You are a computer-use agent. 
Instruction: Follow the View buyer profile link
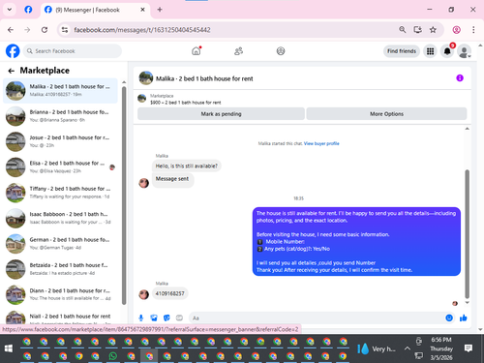coord(321,143)
